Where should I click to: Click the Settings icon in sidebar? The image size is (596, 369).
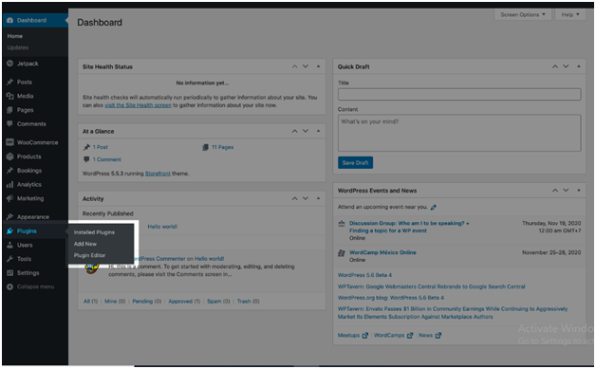(x=9, y=273)
